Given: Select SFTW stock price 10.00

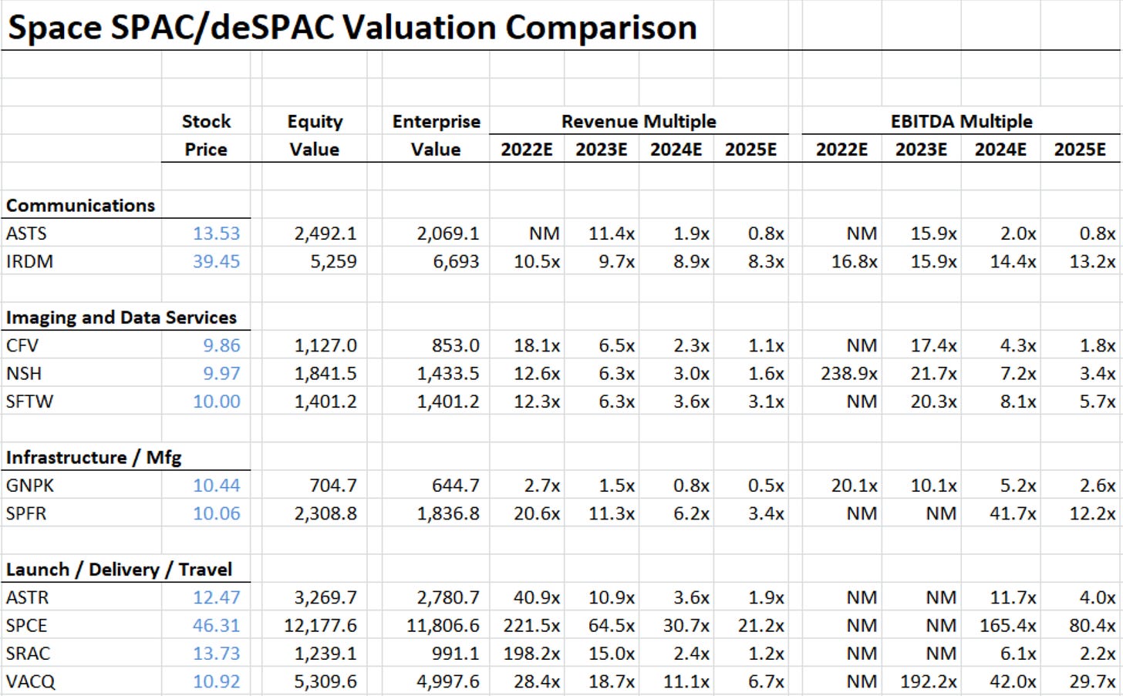Looking at the screenshot, I should pyautogui.click(x=216, y=402).
